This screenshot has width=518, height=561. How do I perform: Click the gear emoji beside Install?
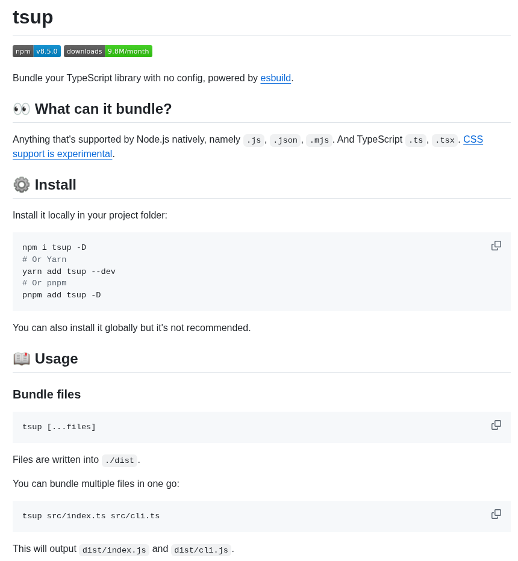pyautogui.click(x=22, y=185)
